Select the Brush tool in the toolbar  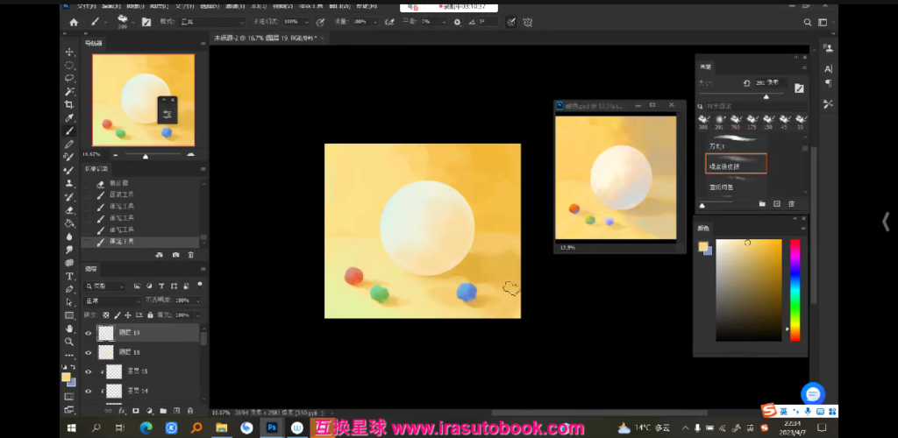coord(69,131)
